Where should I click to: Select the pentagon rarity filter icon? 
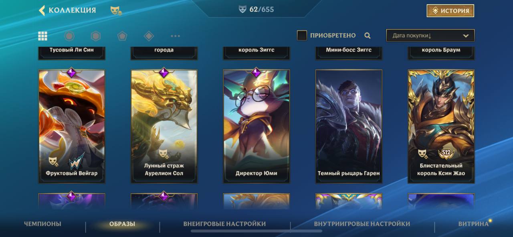click(x=122, y=36)
